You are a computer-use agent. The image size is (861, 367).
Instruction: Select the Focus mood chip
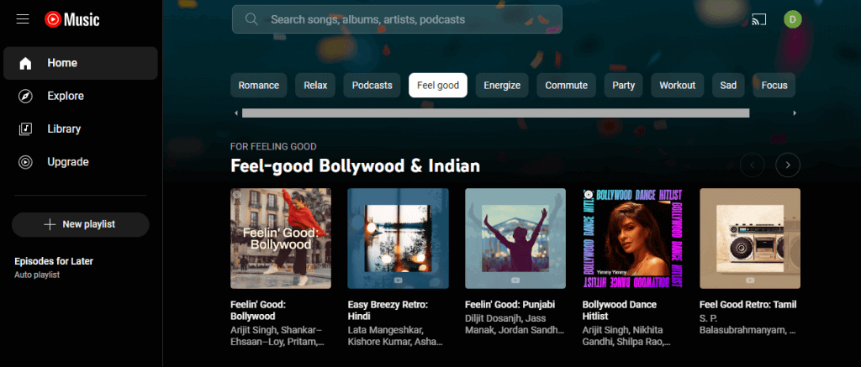[774, 85]
